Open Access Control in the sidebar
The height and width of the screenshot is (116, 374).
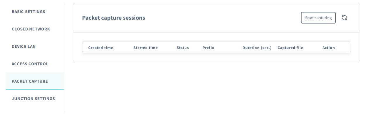pyautogui.click(x=30, y=64)
